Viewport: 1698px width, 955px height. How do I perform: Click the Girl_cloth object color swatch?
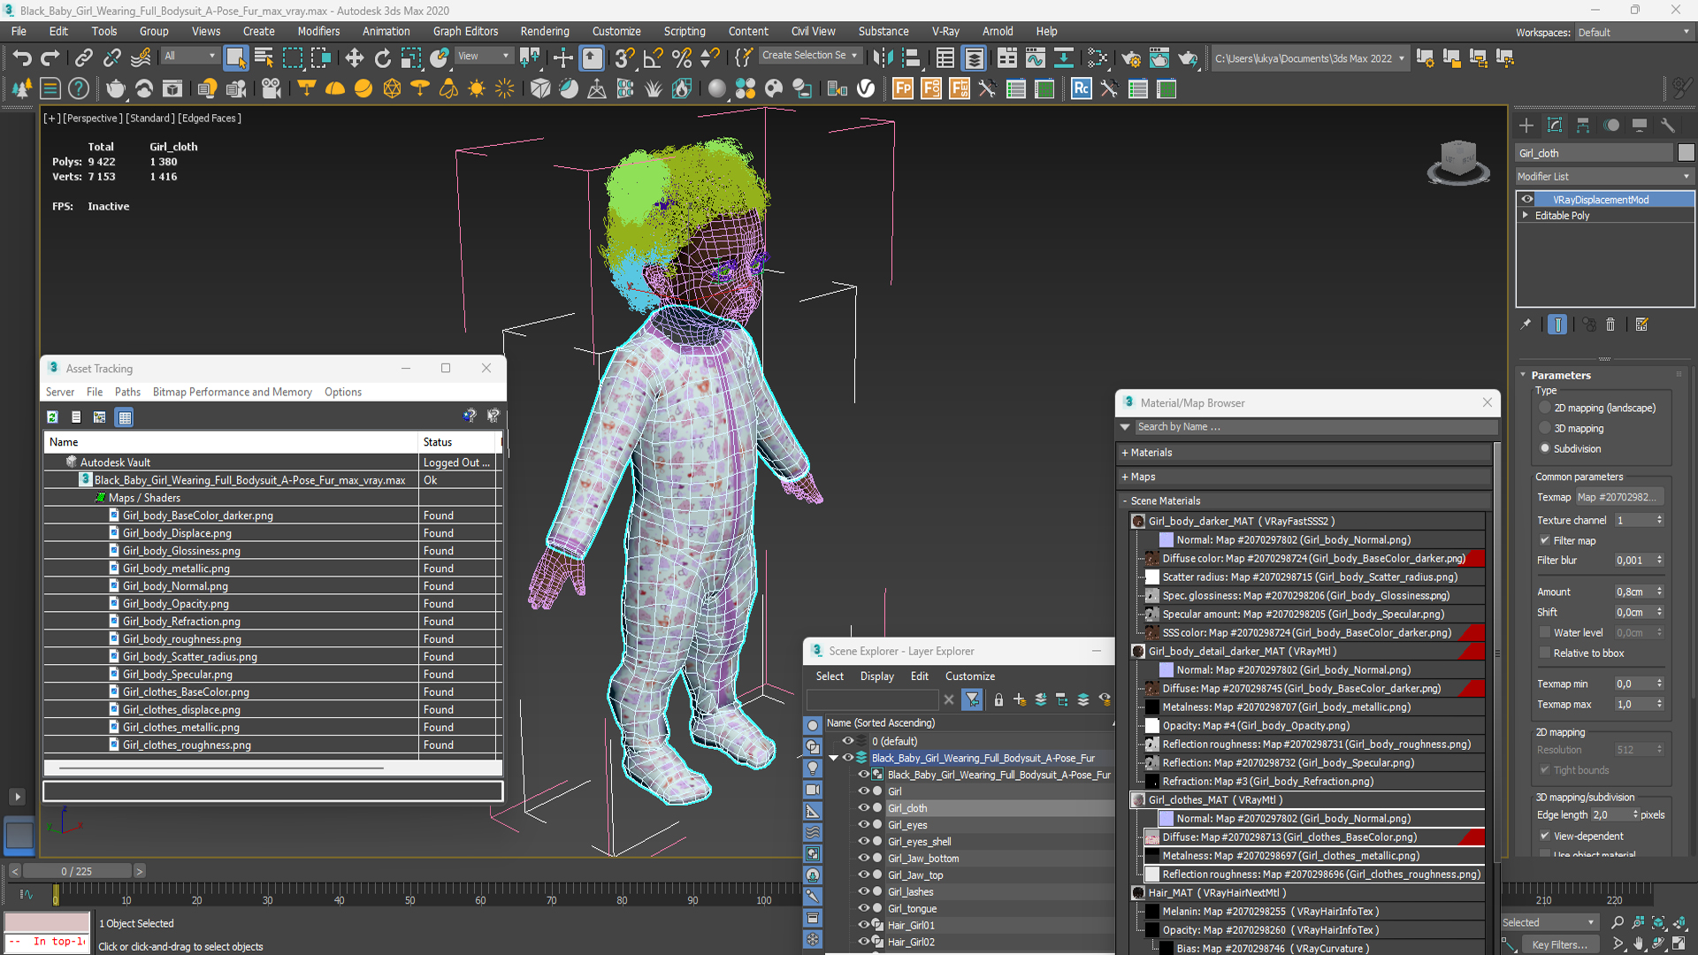pos(1686,152)
